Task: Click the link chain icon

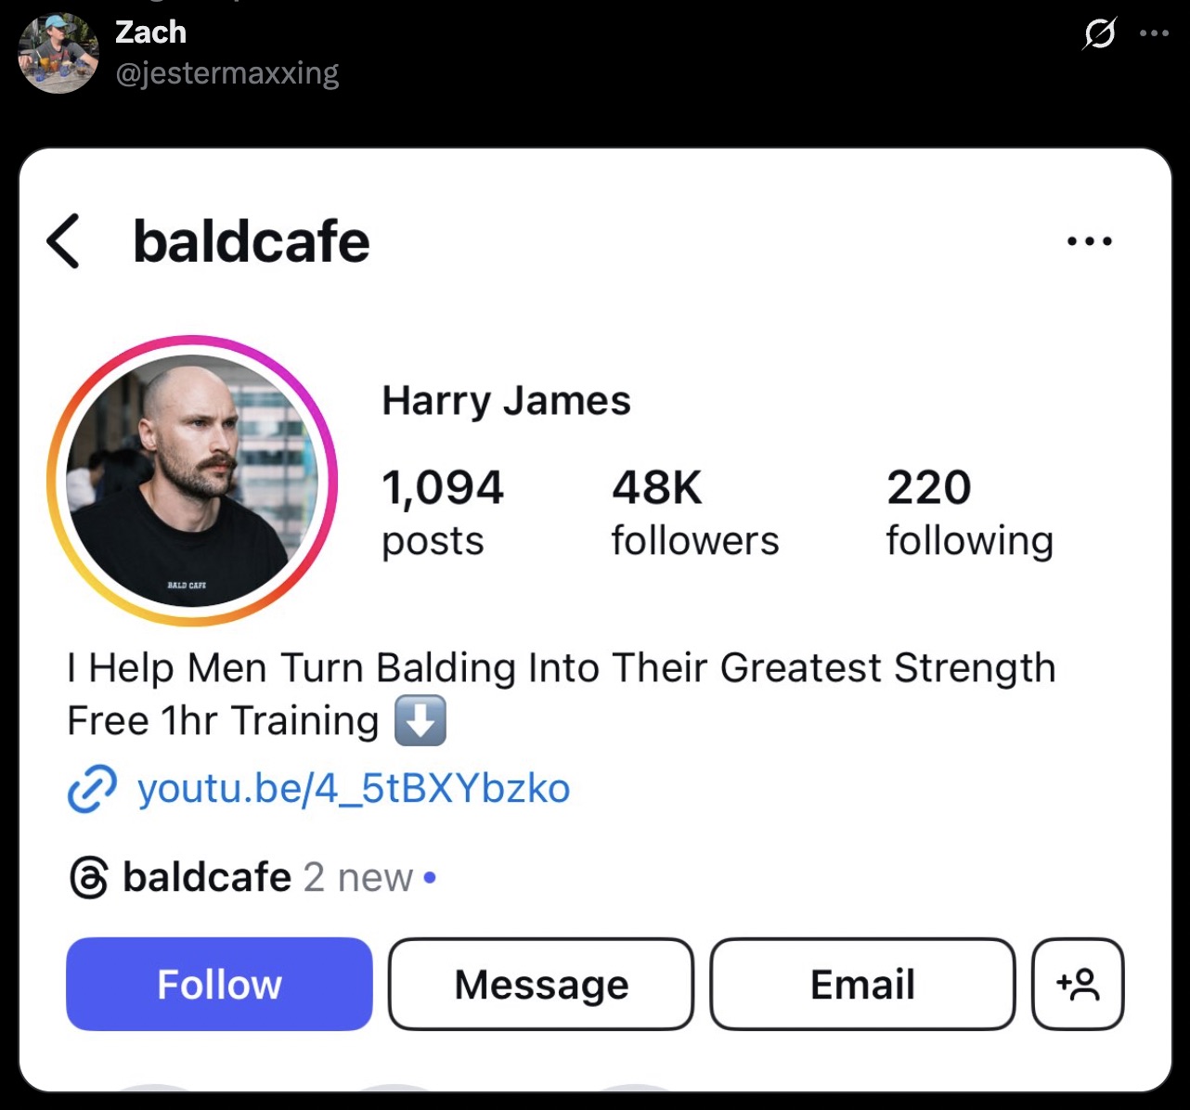Action: (92, 790)
